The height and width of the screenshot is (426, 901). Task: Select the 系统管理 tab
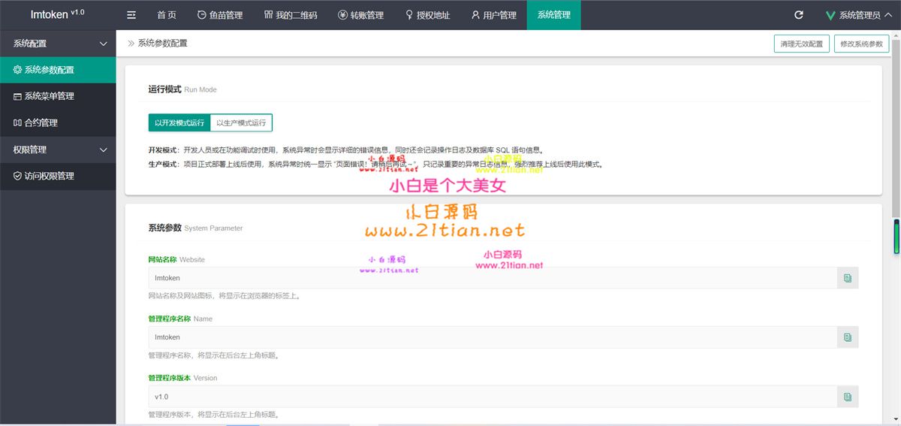tap(554, 15)
